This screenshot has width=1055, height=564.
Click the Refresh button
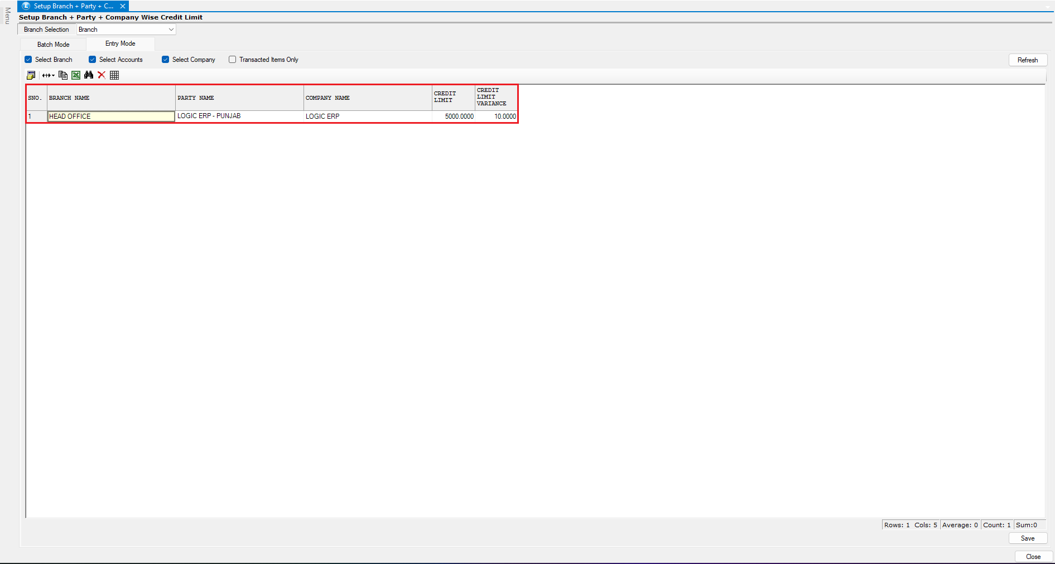1027,60
